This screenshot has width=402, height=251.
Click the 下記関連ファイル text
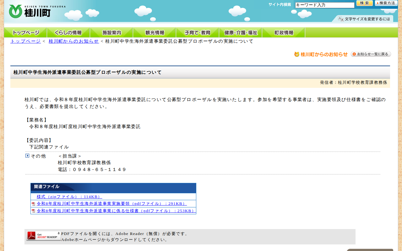tap(49, 147)
